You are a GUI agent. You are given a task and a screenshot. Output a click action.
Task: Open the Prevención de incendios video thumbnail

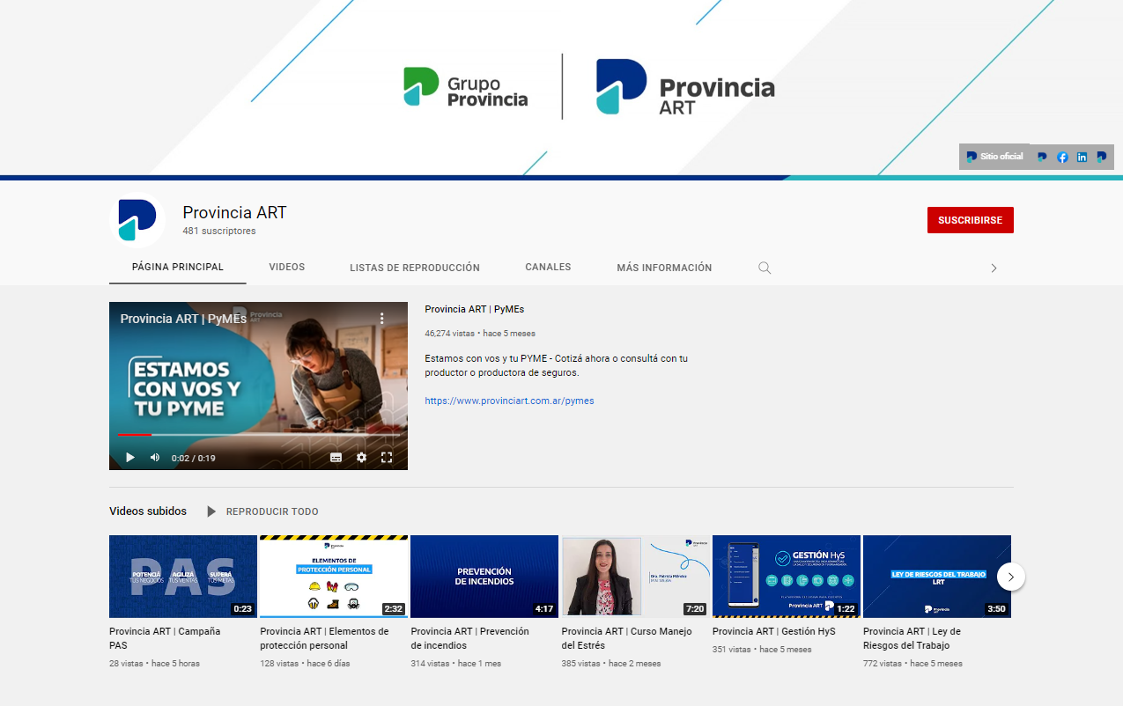click(484, 576)
